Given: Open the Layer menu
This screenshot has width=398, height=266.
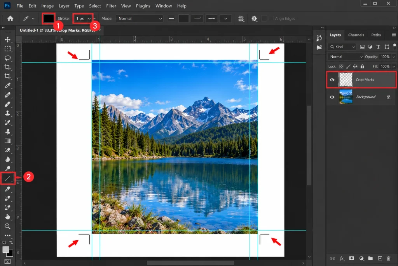Looking at the screenshot, I should click(x=64, y=6).
